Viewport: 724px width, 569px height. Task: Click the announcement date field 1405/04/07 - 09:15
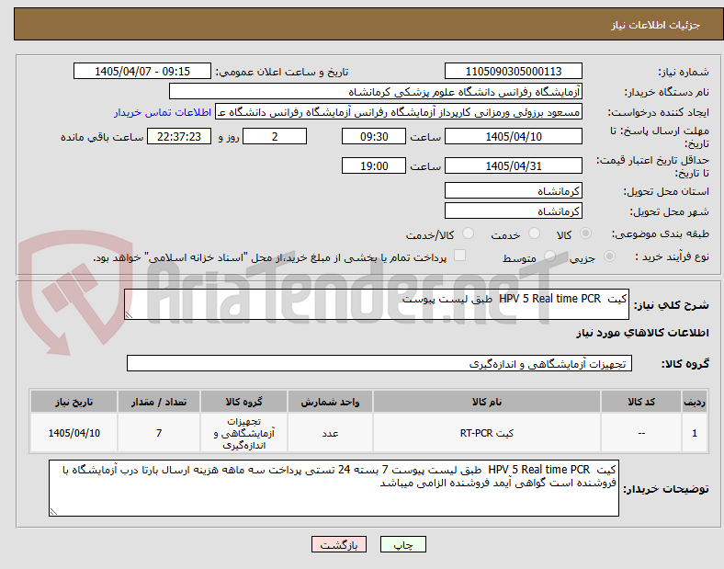(142, 71)
